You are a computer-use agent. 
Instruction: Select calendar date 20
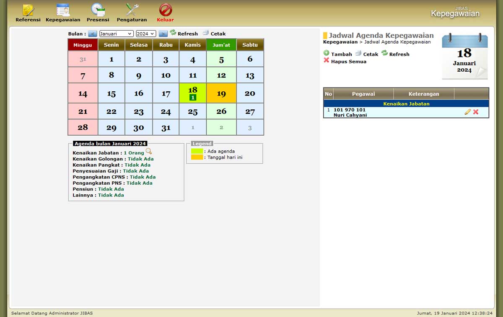[250, 93]
